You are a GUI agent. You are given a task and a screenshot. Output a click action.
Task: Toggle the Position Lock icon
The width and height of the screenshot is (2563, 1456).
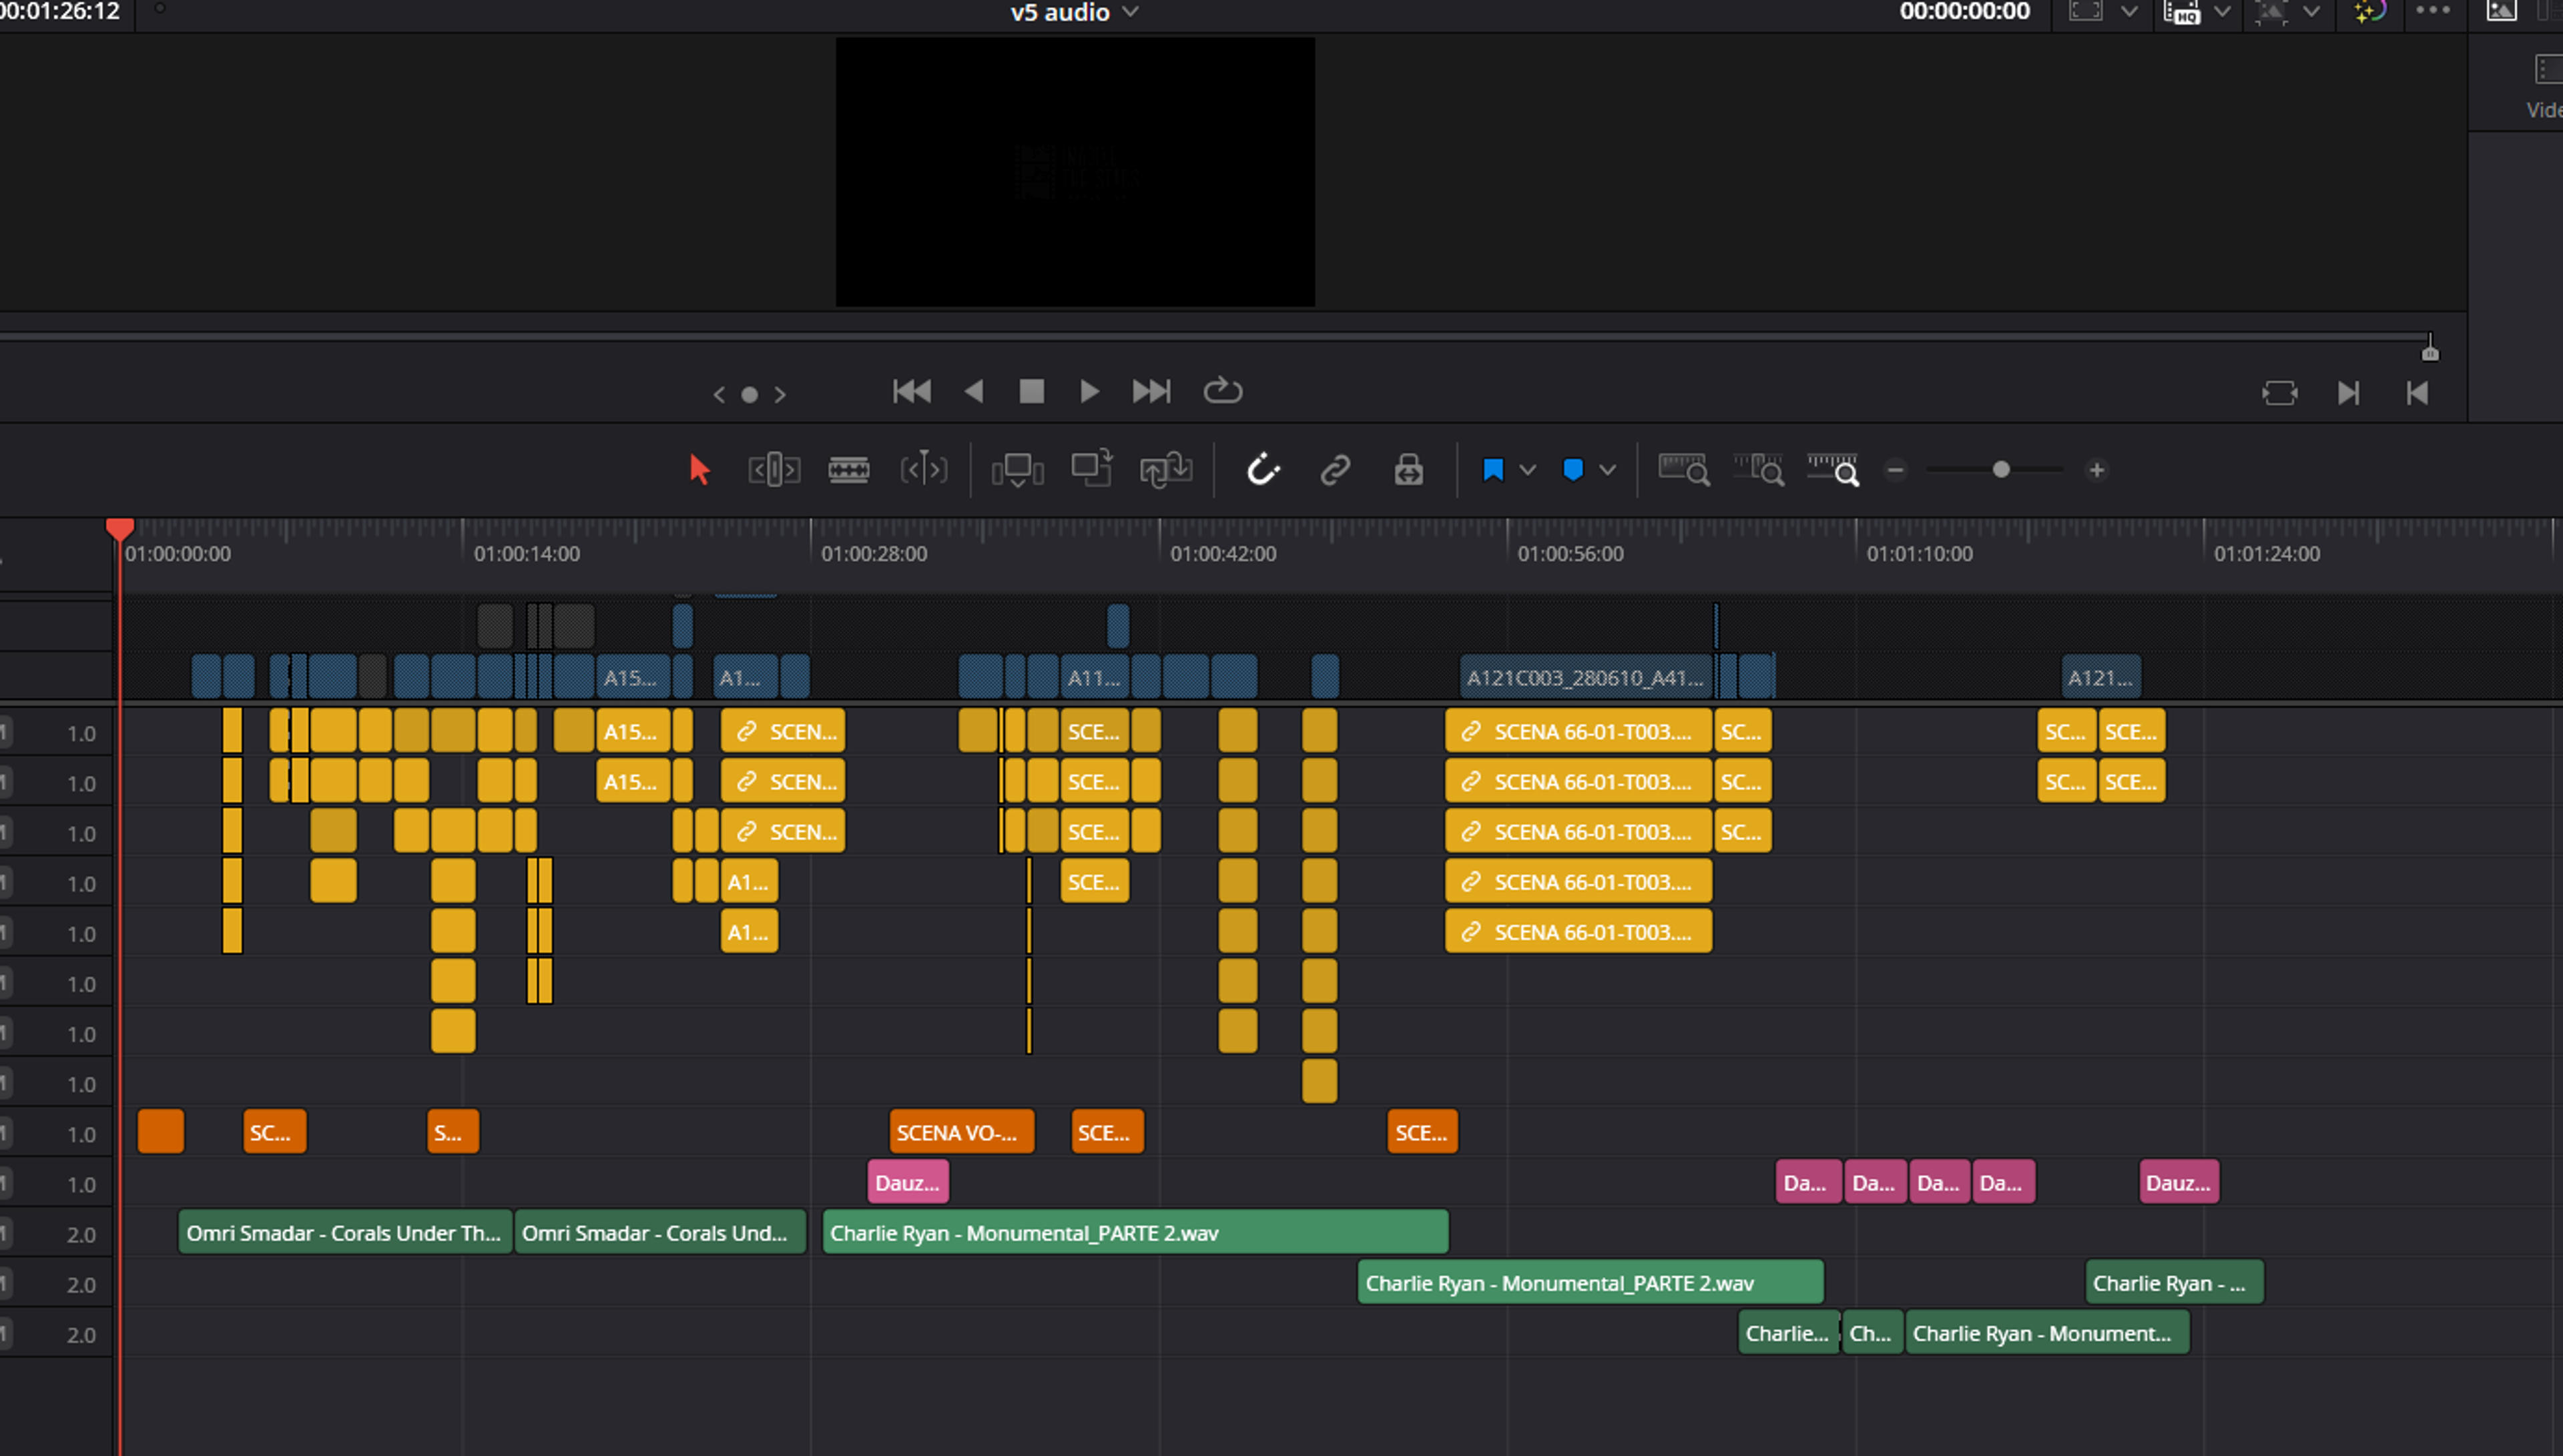pos(1408,469)
